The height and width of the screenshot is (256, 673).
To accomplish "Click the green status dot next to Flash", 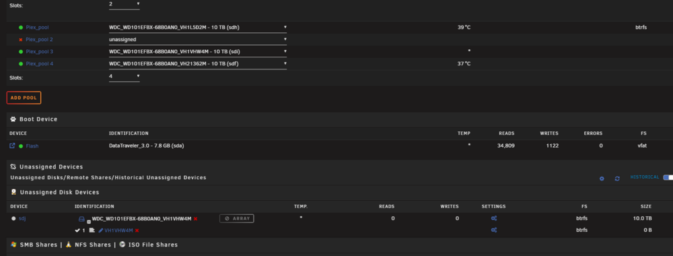I will click(21, 146).
